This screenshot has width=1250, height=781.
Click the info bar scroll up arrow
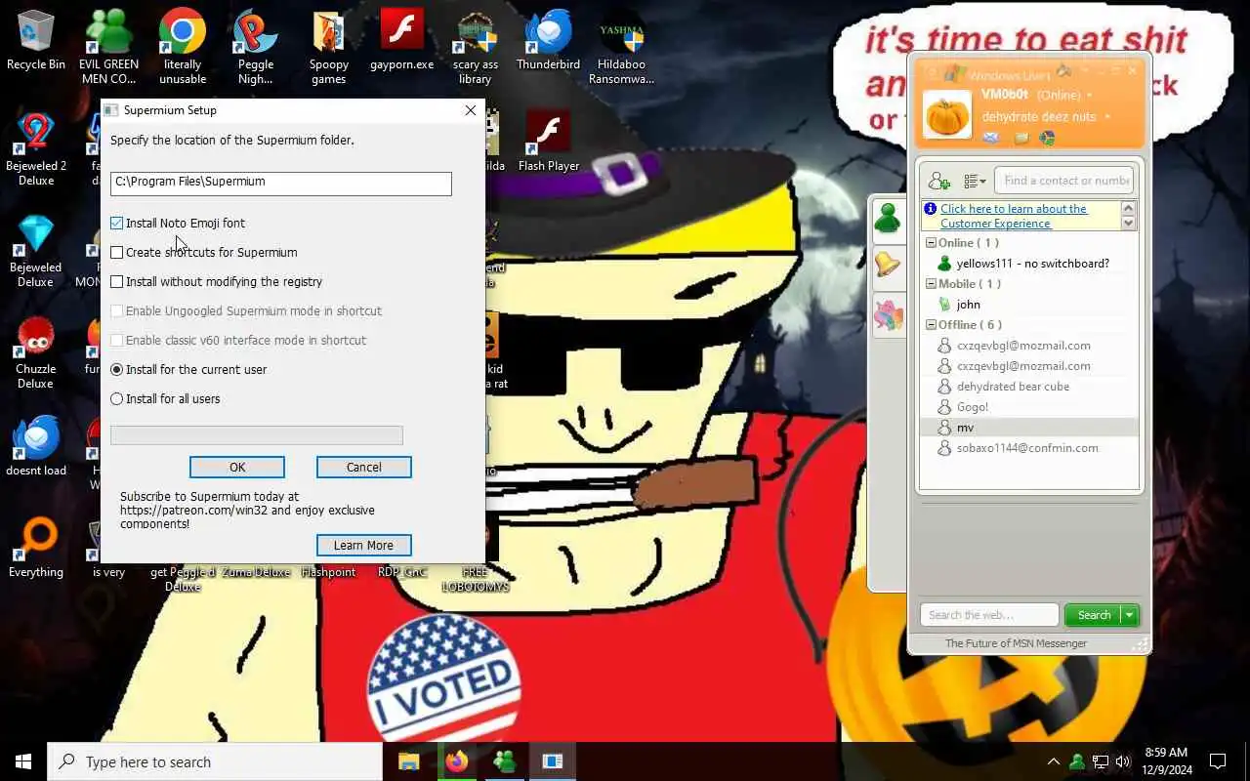coord(1129,208)
